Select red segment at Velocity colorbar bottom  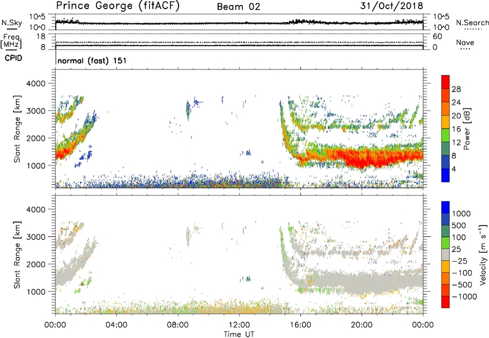(446, 302)
